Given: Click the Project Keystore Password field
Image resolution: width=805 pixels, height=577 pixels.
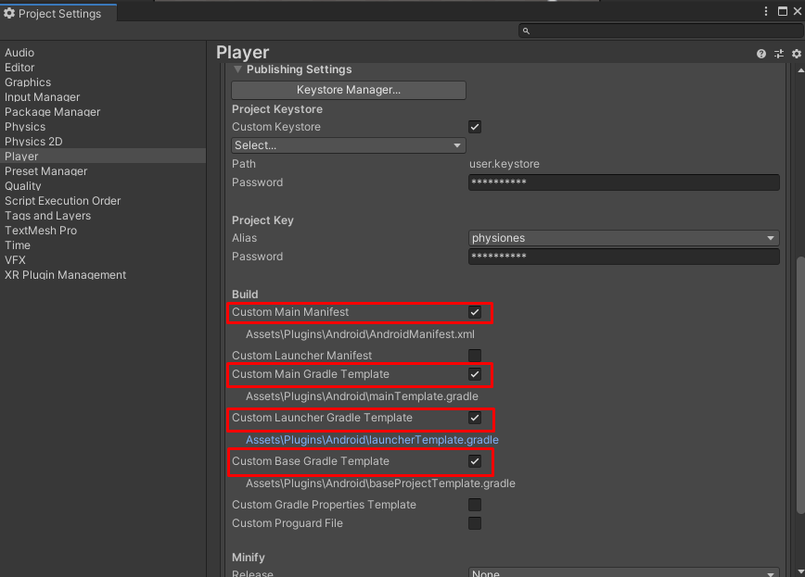Looking at the screenshot, I should tap(624, 182).
